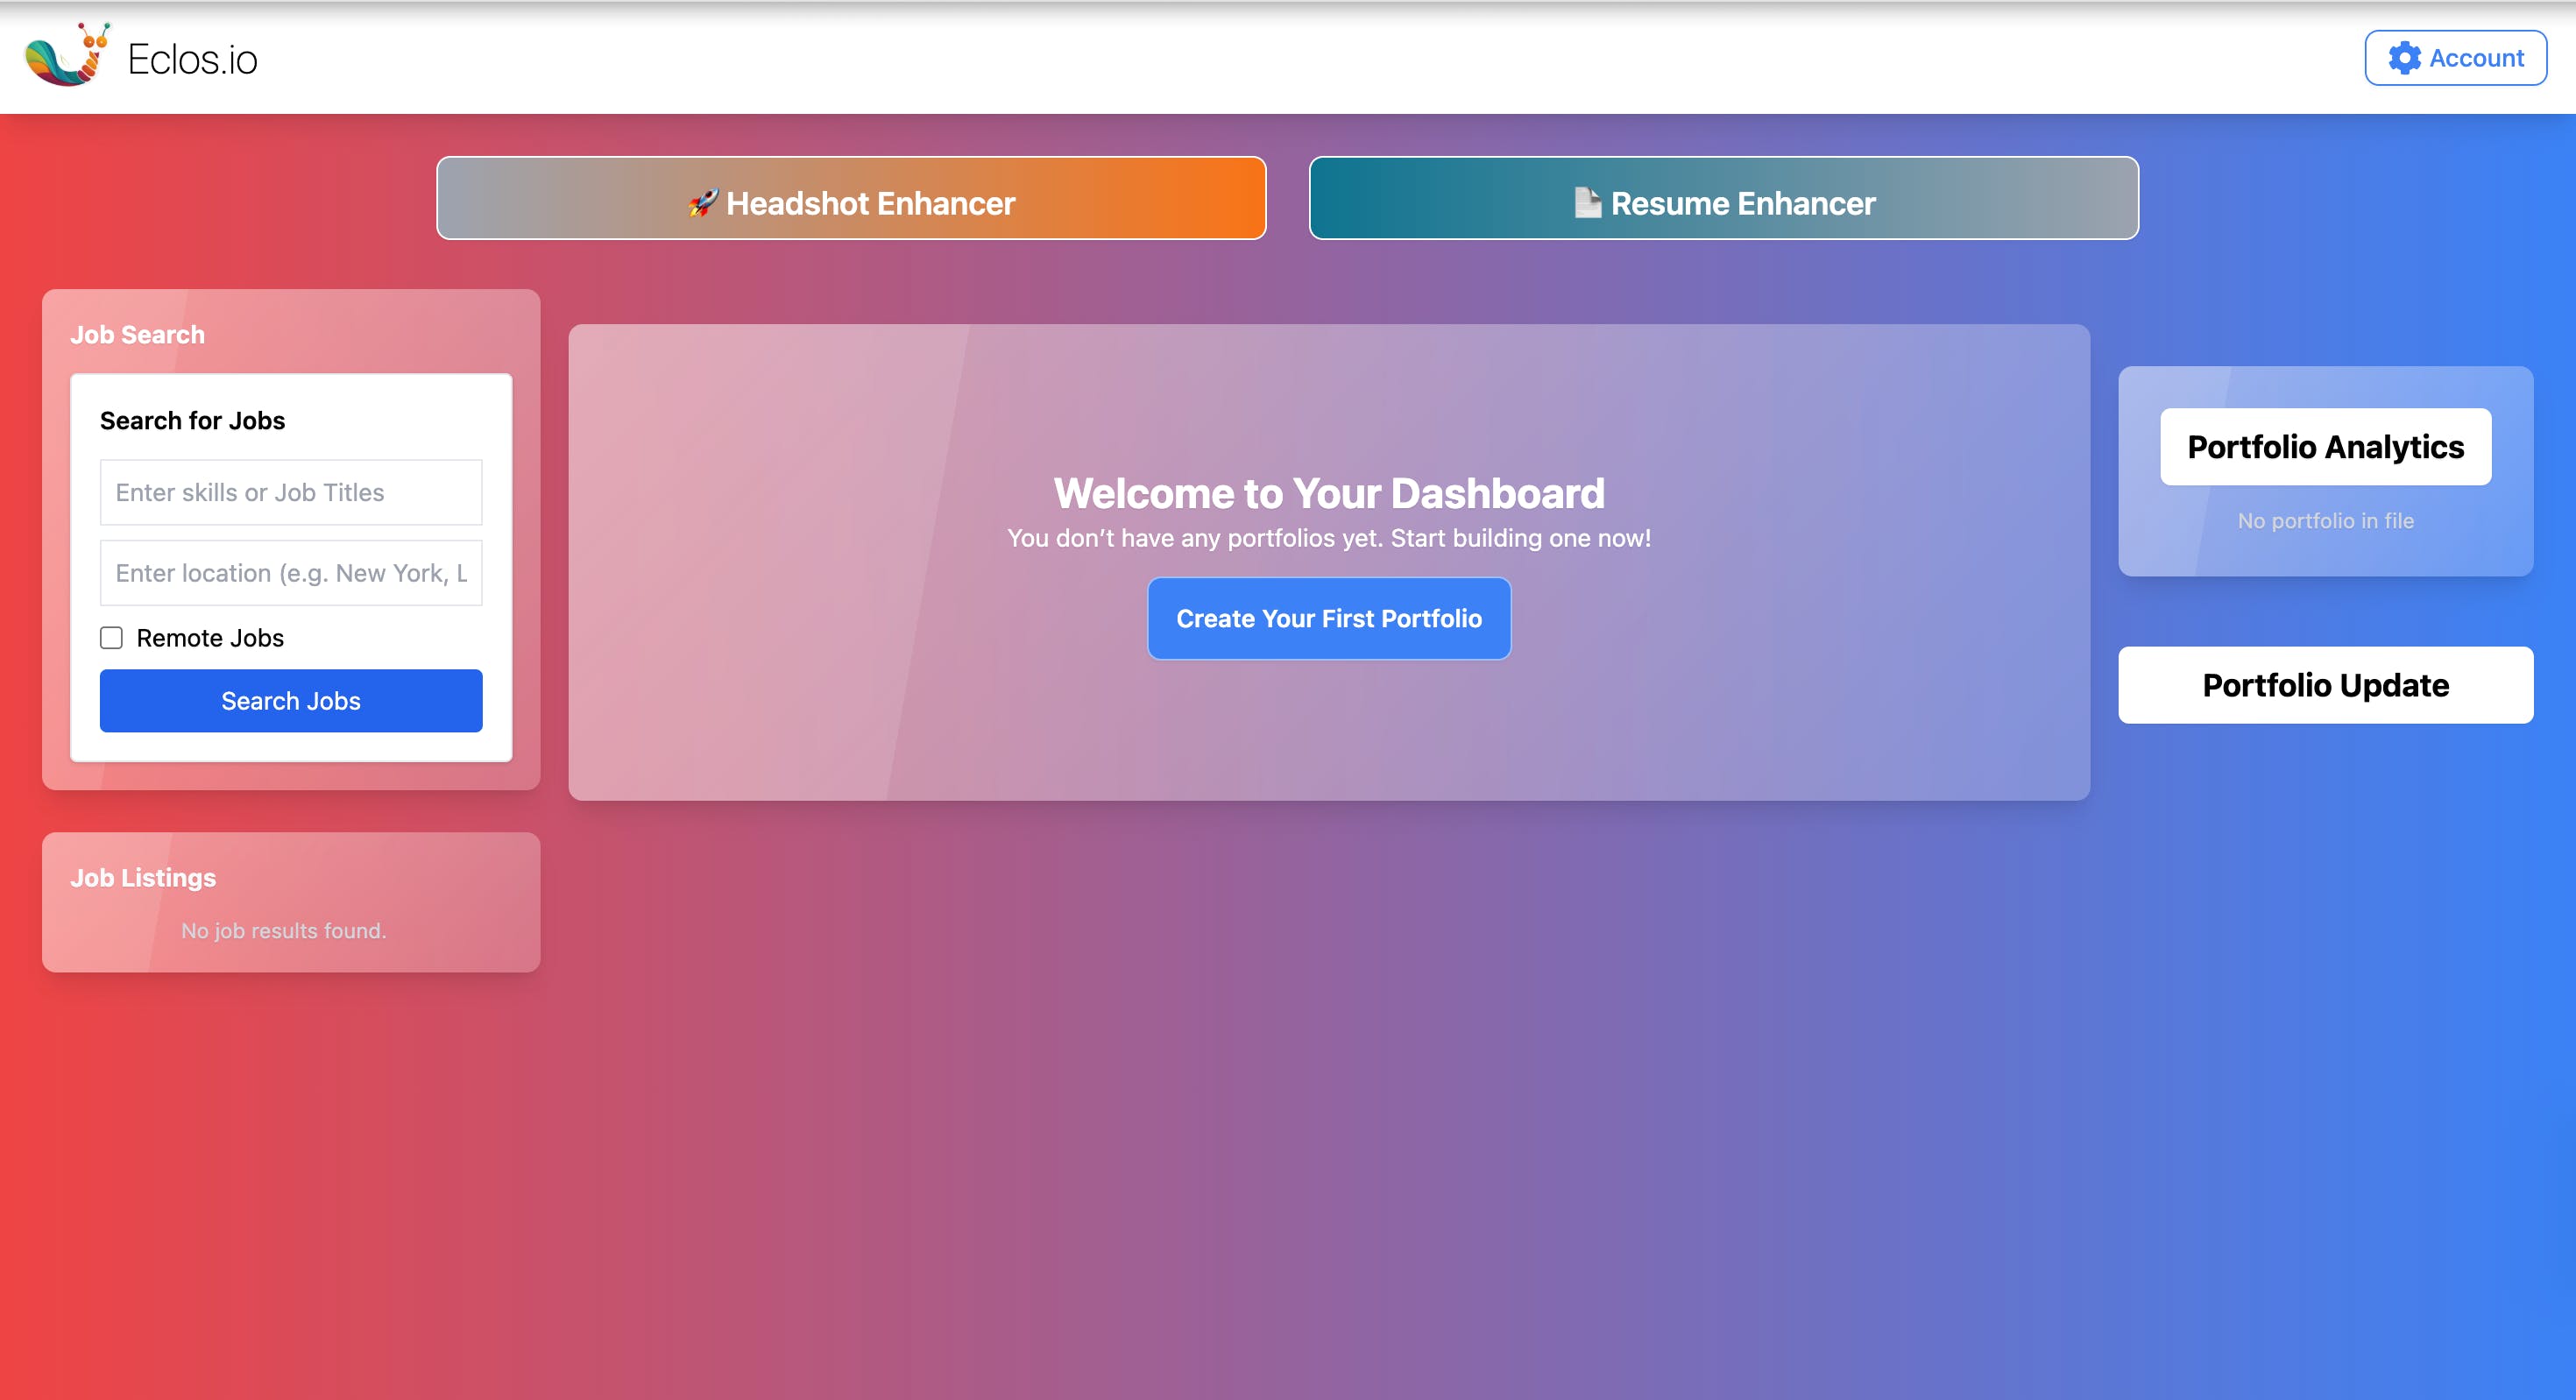Click the rocket icon on Headshot Enhancer
The image size is (2576, 1400).
pos(703,203)
